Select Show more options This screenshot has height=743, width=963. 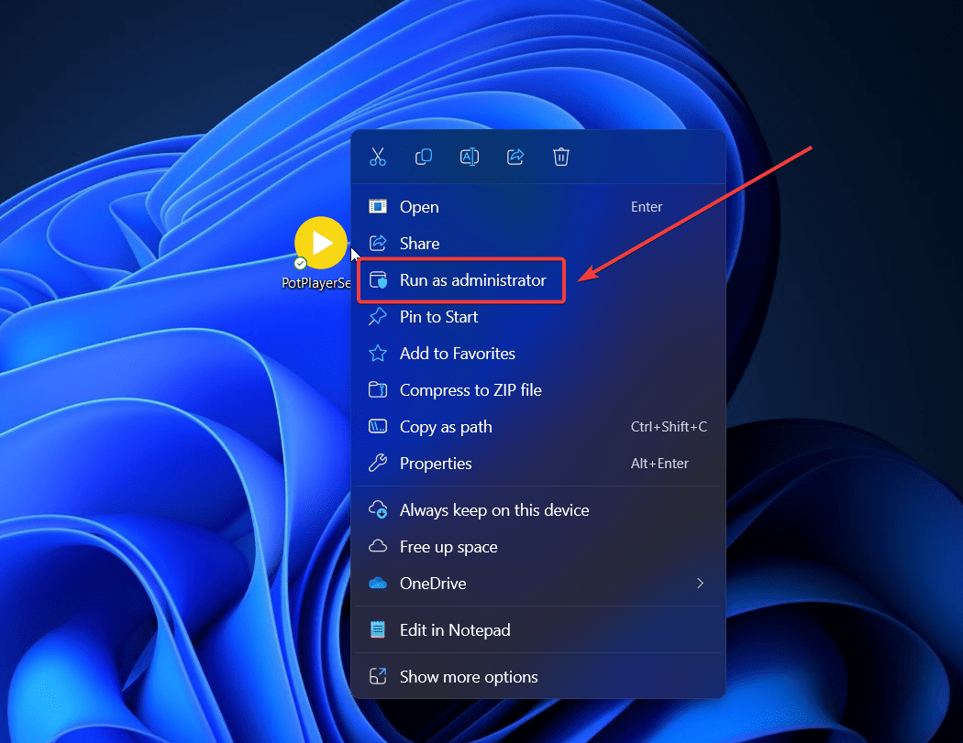pos(538,677)
